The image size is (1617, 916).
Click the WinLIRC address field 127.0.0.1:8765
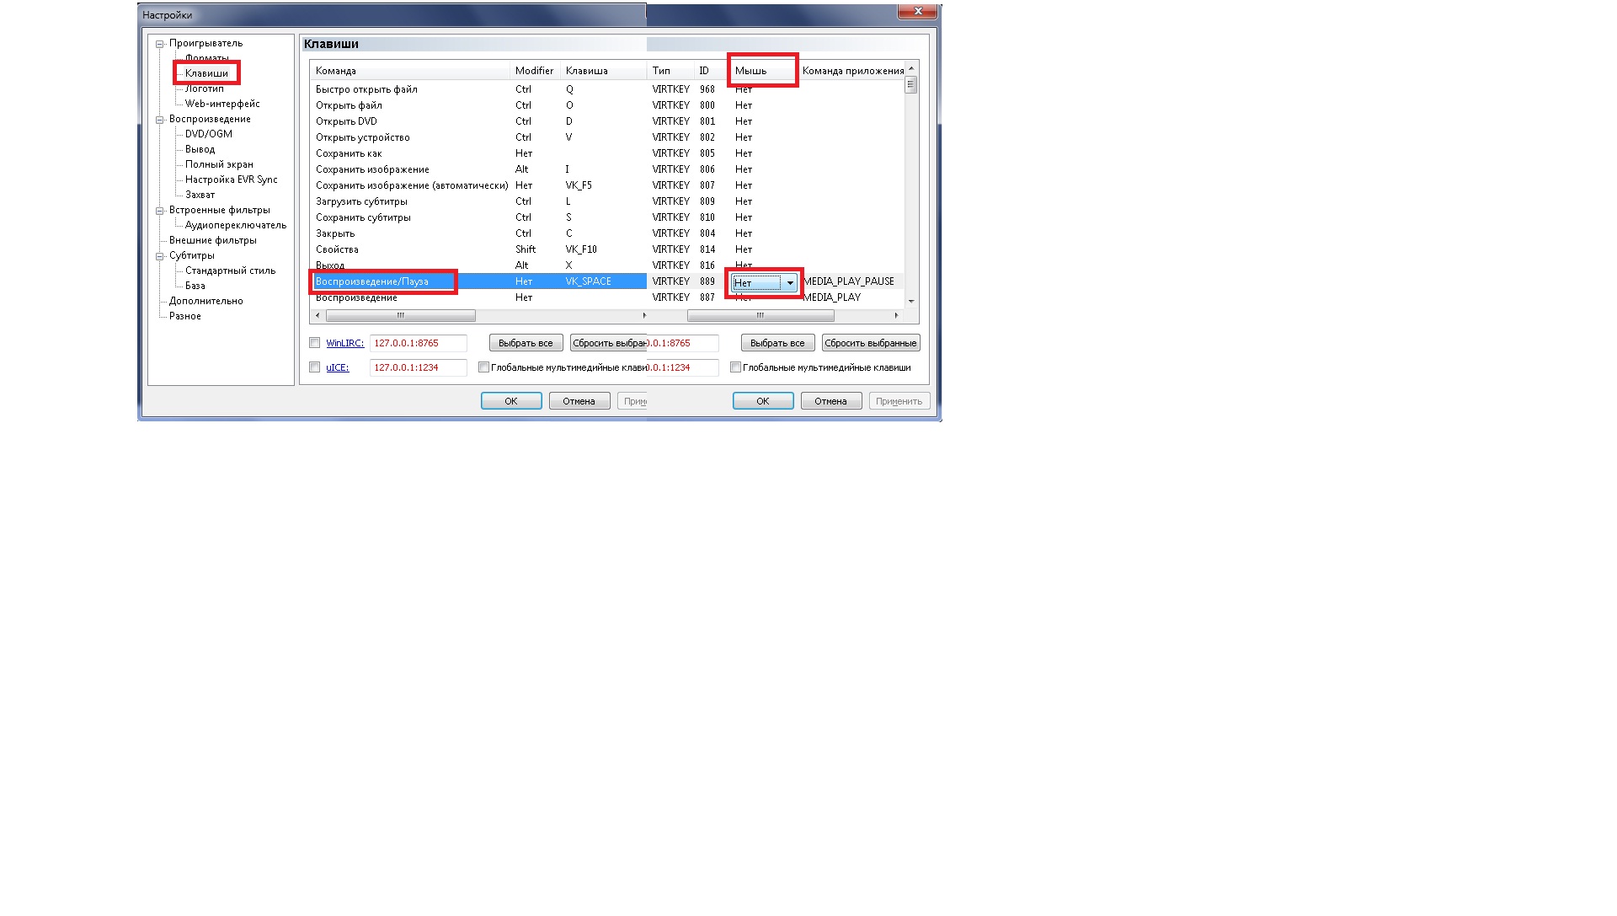pos(418,343)
